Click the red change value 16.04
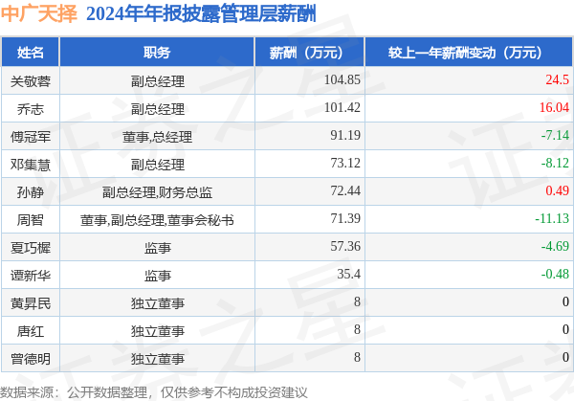 pos(554,107)
